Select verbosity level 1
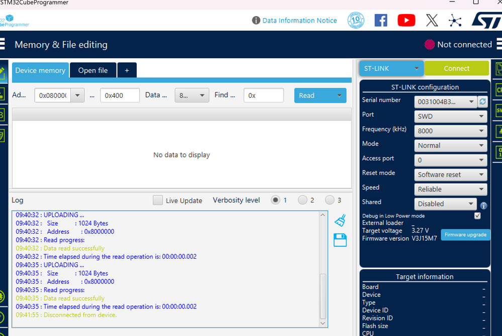The width and height of the screenshot is (502, 336). pyautogui.click(x=275, y=200)
